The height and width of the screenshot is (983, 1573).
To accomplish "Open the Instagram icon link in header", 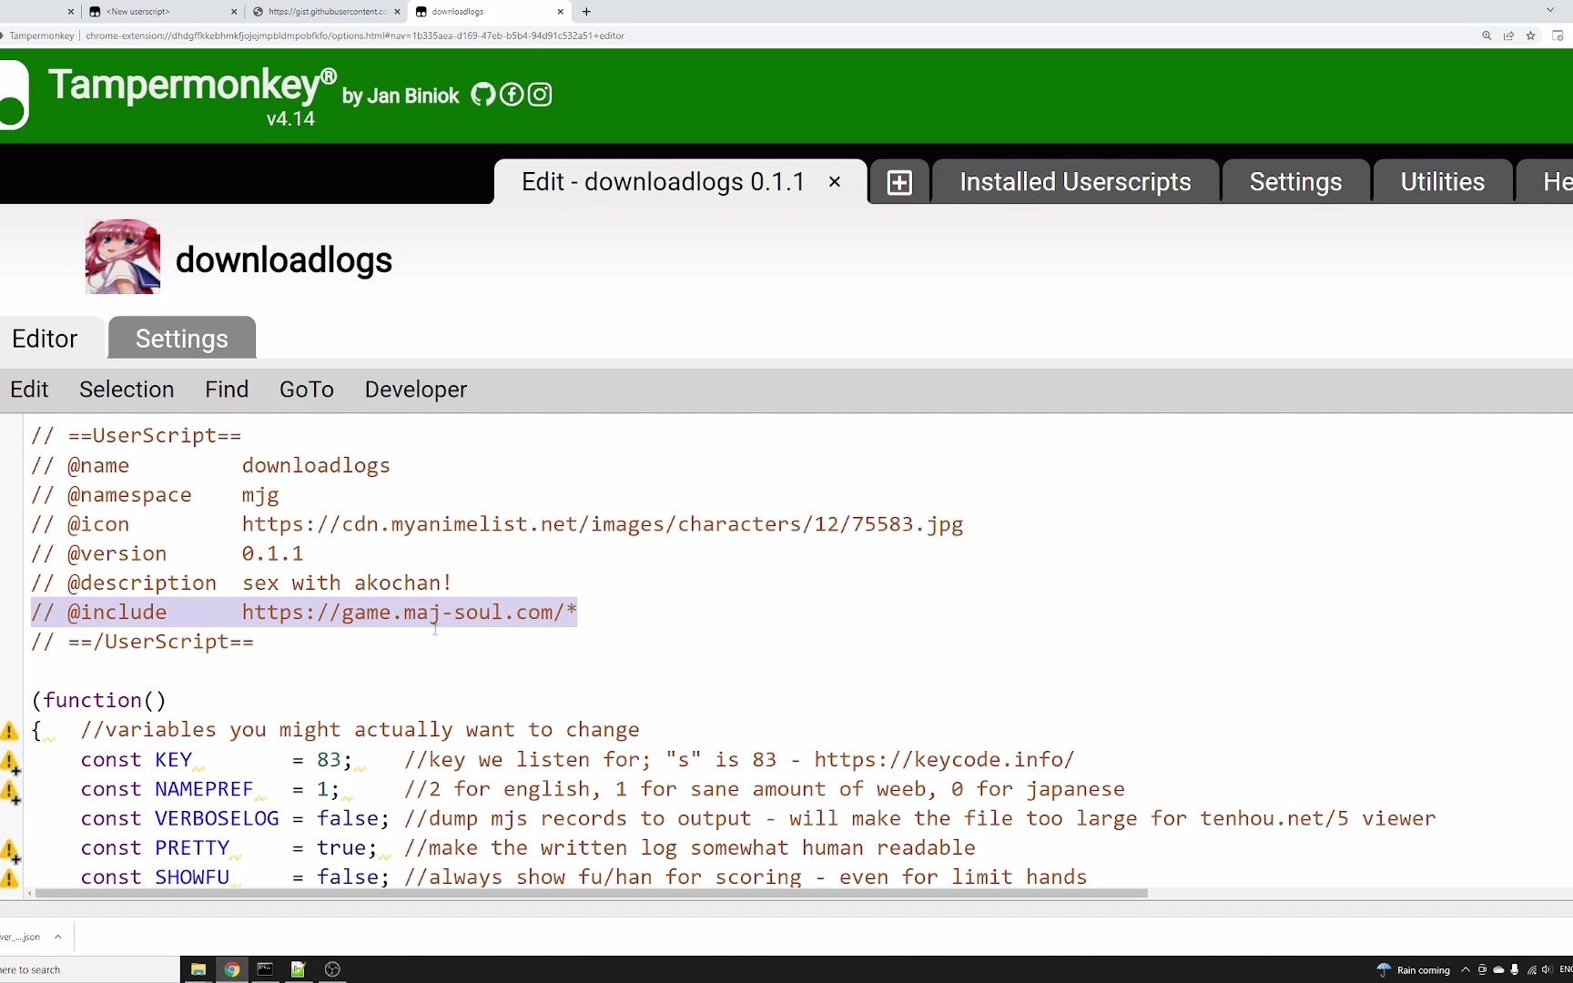I will [x=540, y=95].
